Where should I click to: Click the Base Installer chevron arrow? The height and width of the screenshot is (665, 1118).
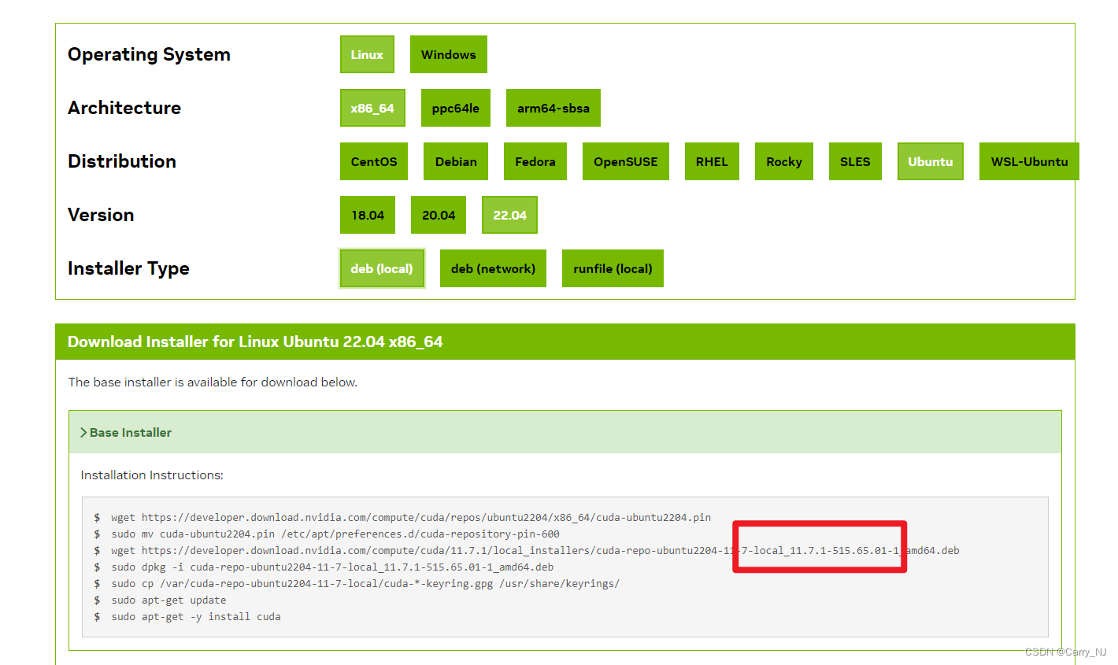pyautogui.click(x=83, y=432)
